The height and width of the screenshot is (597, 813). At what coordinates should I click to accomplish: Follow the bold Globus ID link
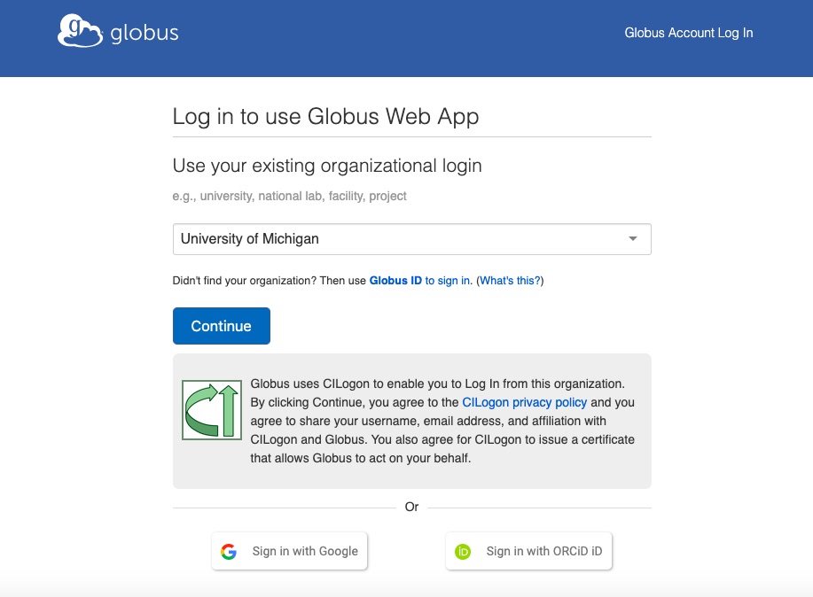click(x=395, y=281)
